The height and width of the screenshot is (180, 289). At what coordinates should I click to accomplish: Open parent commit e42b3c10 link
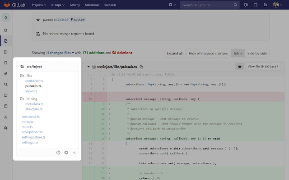pyautogui.click(x=61, y=20)
